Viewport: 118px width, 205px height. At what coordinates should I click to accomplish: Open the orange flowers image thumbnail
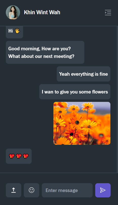(82, 123)
